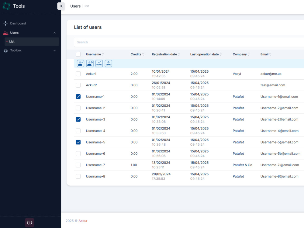Uncheck the Username-1 row checkbox
304x228 pixels.
tap(78, 97)
